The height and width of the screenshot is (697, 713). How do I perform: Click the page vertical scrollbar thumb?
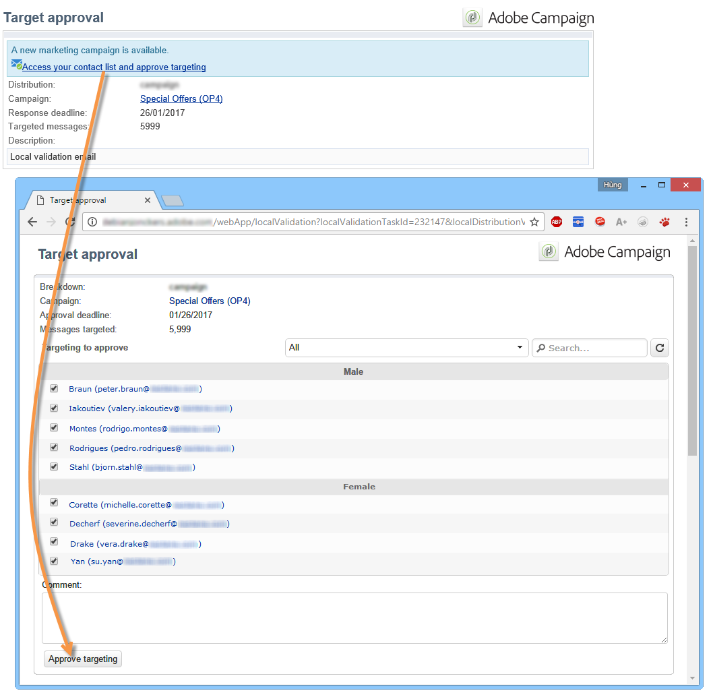[692, 351]
